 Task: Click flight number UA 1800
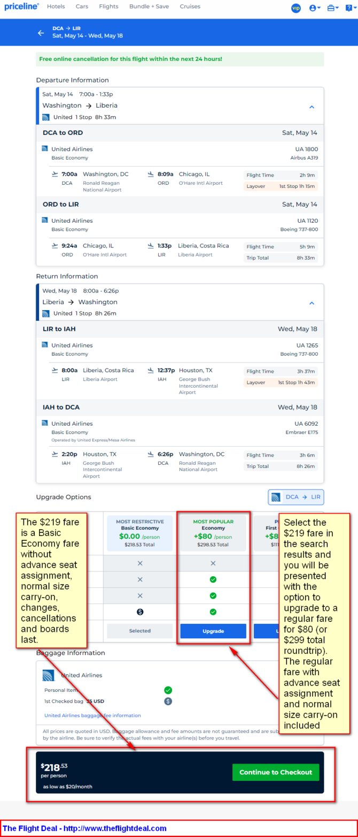[x=307, y=149]
